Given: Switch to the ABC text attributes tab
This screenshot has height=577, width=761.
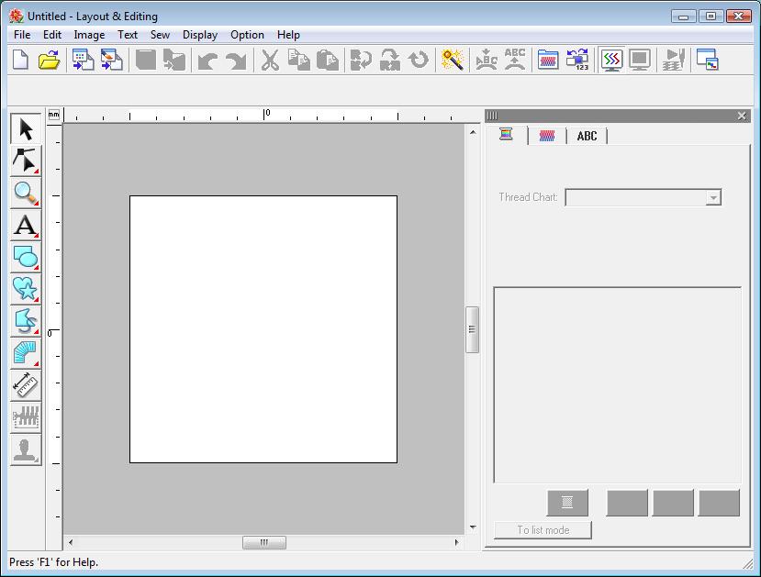Looking at the screenshot, I should (587, 136).
